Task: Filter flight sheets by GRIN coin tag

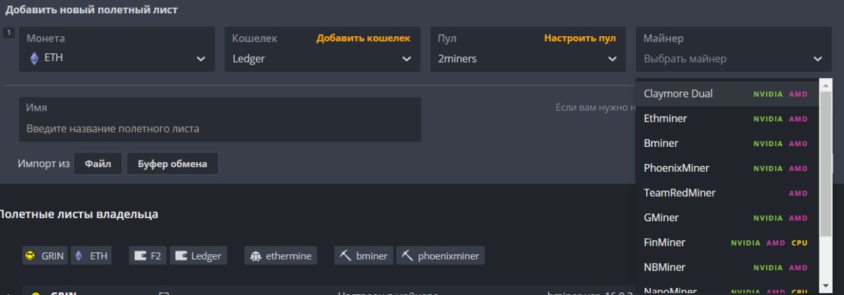Action: point(45,255)
